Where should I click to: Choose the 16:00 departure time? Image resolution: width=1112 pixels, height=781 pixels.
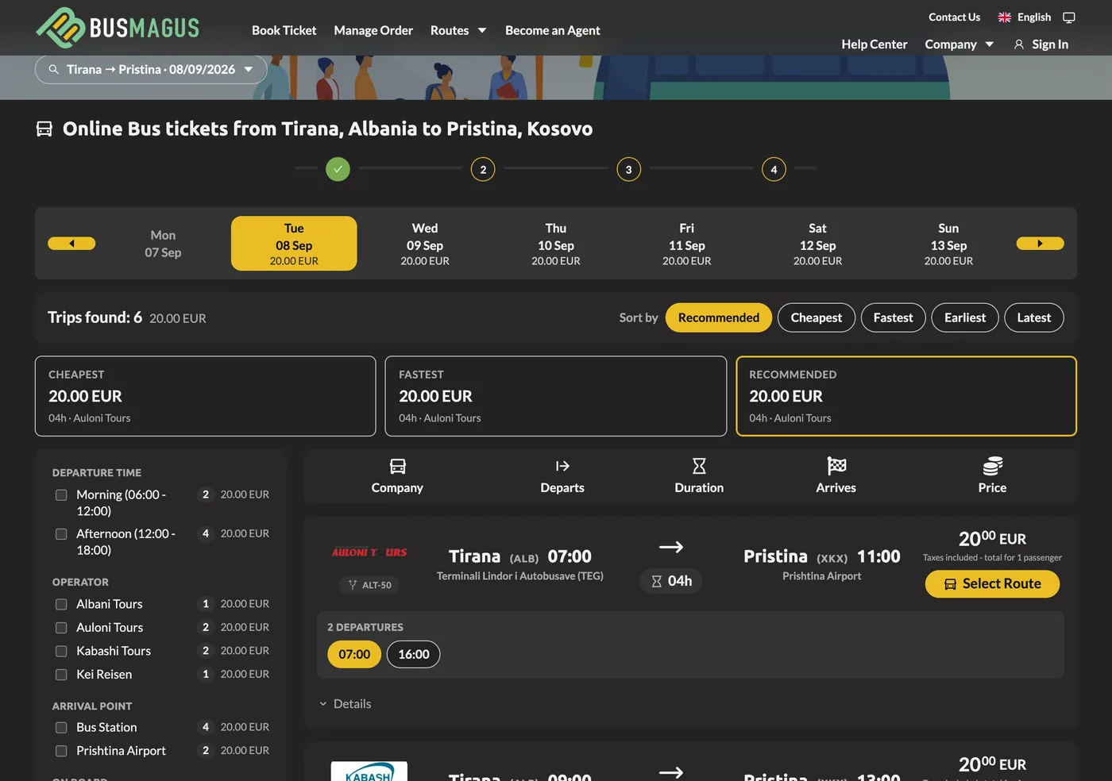coord(414,655)
